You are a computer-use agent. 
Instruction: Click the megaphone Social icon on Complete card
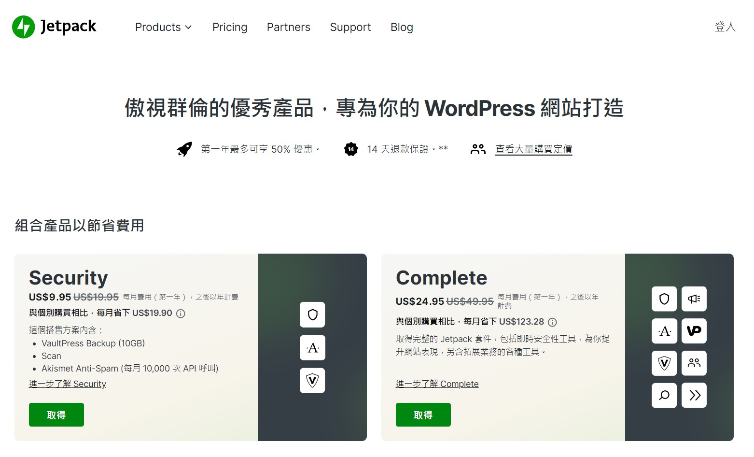coord(694,299)
